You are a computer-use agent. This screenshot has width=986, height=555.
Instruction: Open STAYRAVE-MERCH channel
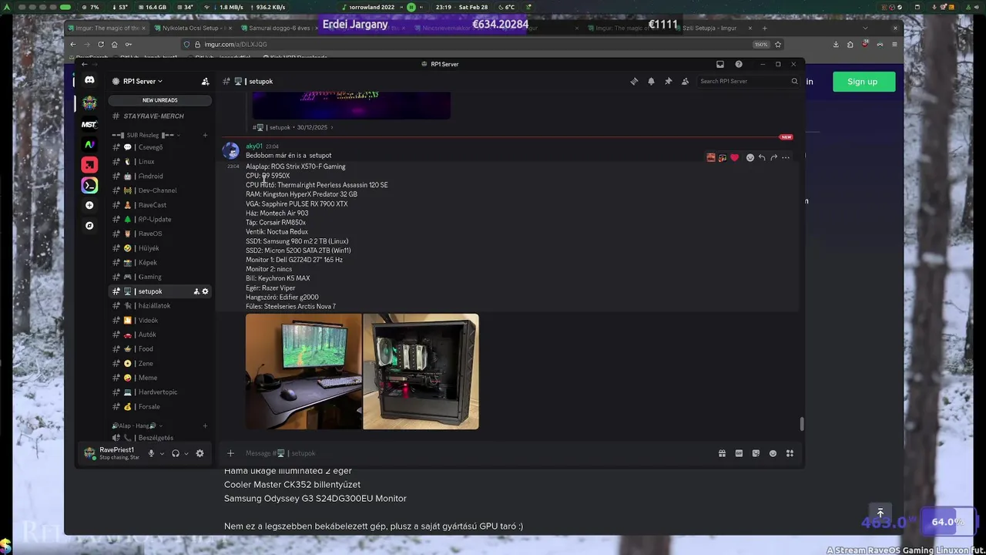coord(160,116)
